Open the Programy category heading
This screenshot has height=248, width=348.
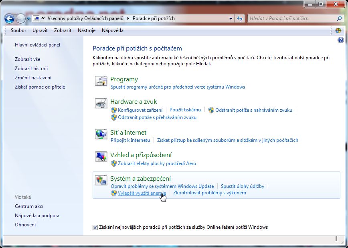[124, 79]
